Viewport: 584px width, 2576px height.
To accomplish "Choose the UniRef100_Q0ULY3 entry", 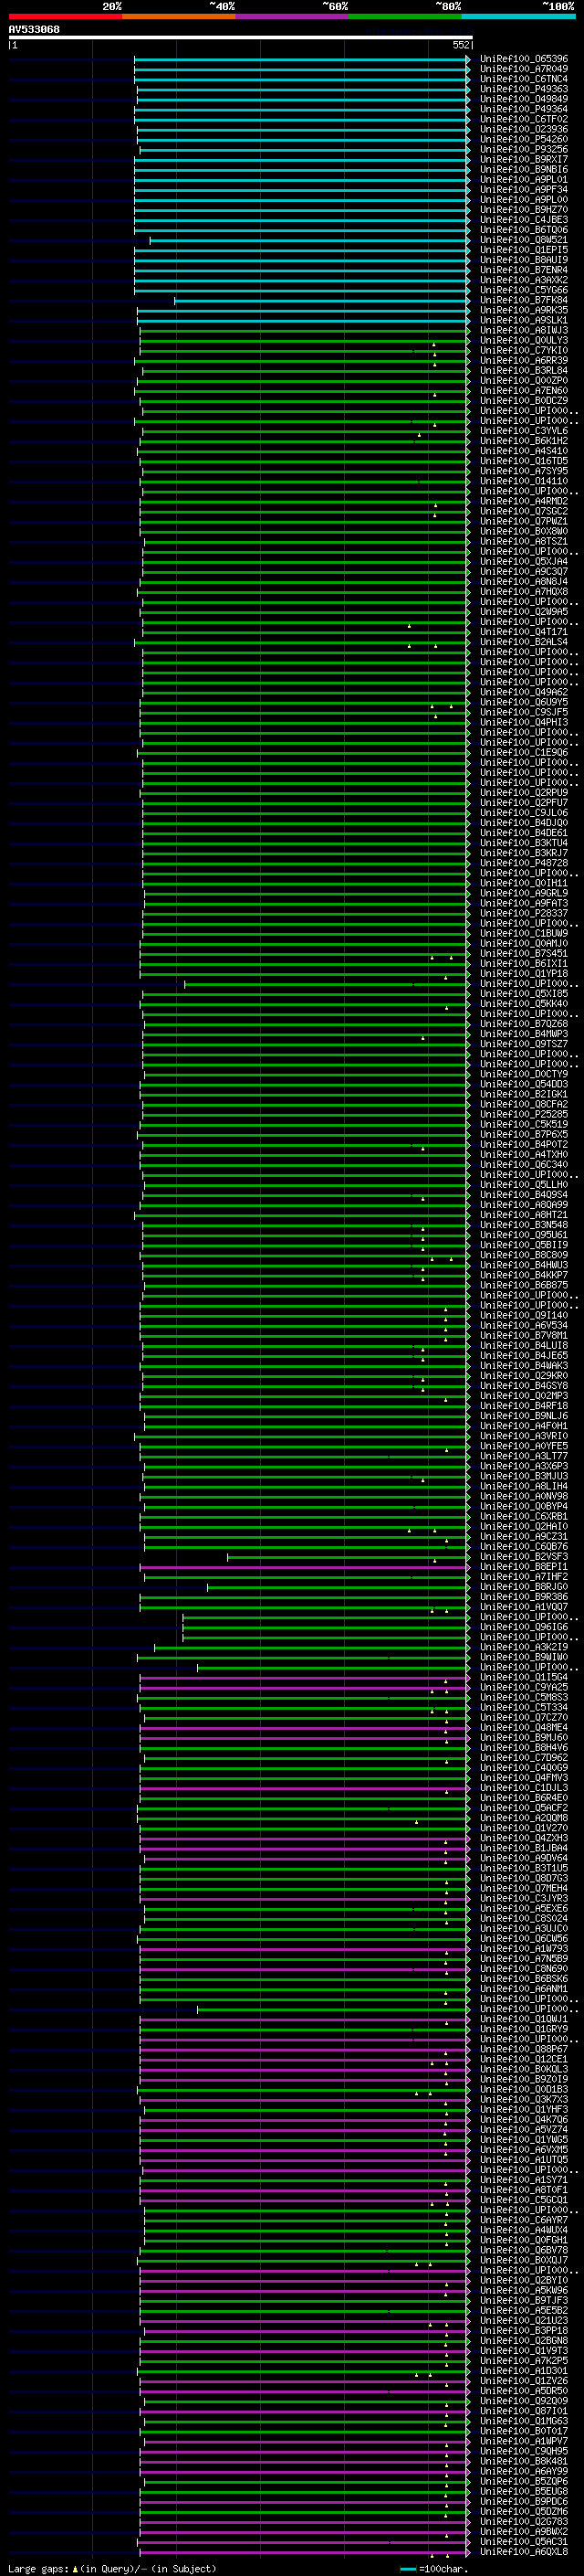I will [524, 340].
